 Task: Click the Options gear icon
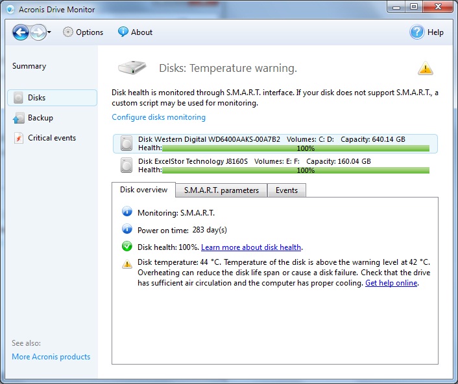pyautogui.click(x=67, y=32)
